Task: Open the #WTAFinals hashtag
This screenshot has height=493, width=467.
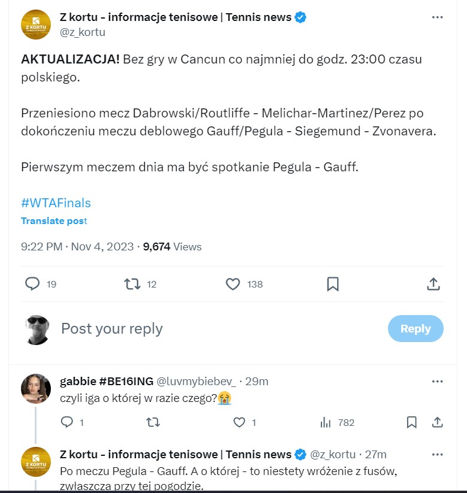Action: point(56,202)
